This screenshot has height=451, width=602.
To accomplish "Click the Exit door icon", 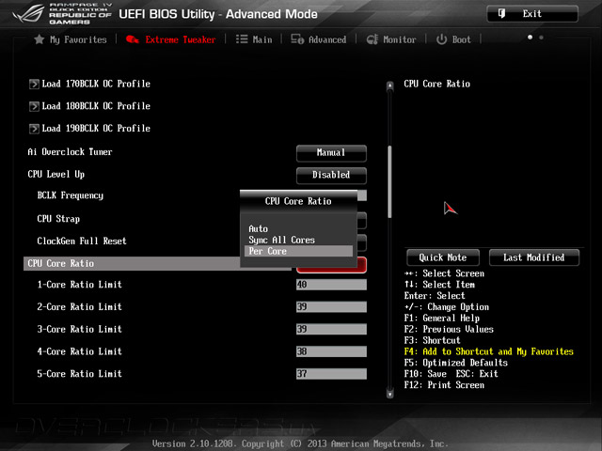I will click(501, 14).
